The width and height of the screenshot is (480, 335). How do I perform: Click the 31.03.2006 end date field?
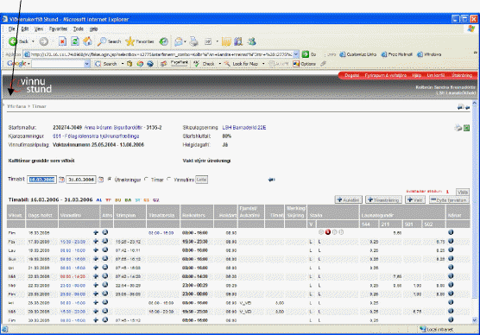[81, 180]
